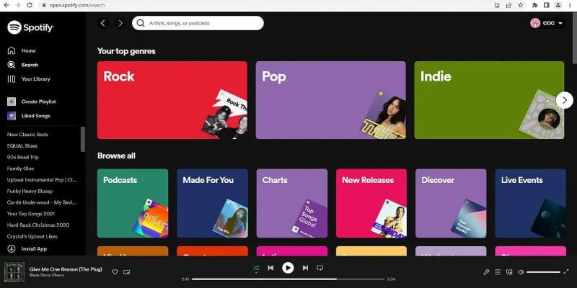Open Liked Songs heart icon

[12, 116]
